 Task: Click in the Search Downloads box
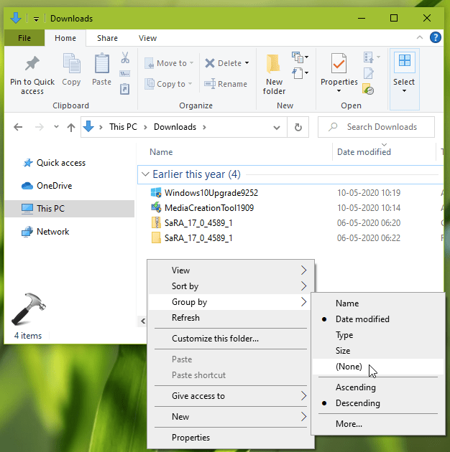pyautogui.click(x=376, y=127)
